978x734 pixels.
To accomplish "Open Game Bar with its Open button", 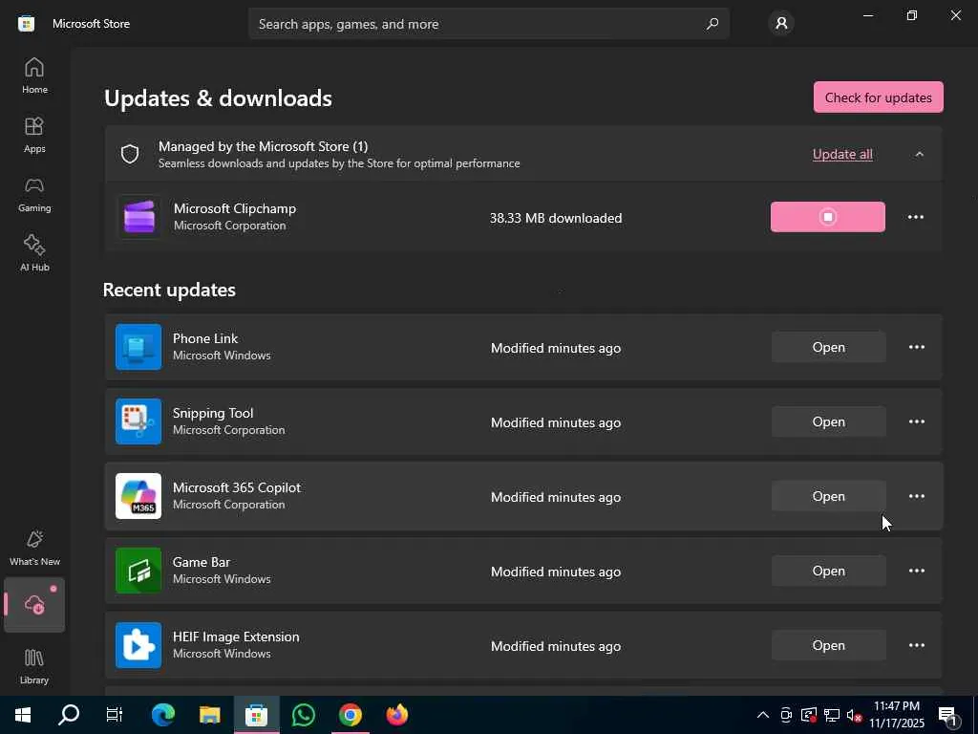I will [828, 571].
